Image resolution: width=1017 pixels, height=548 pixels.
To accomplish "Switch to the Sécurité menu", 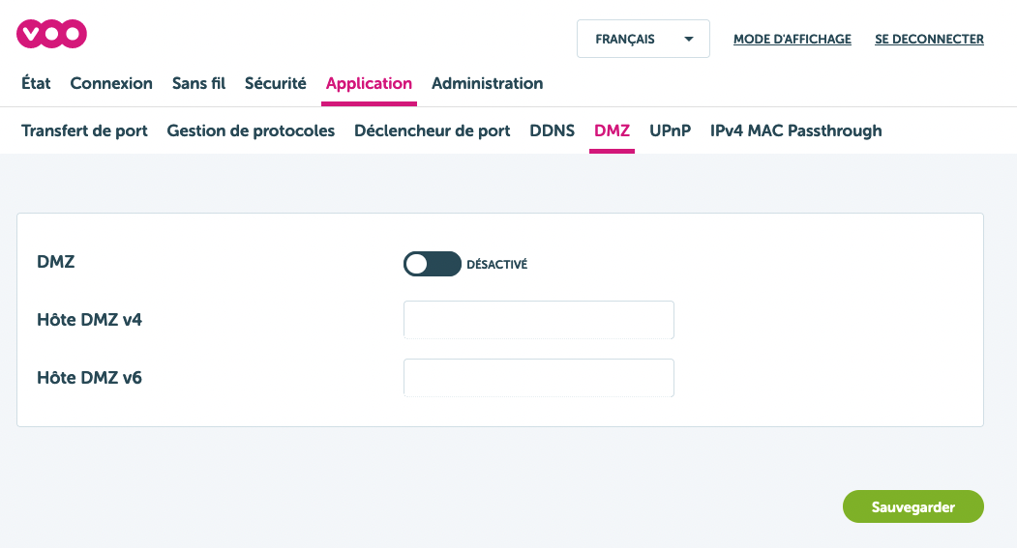I will click(x=275, y=84).
